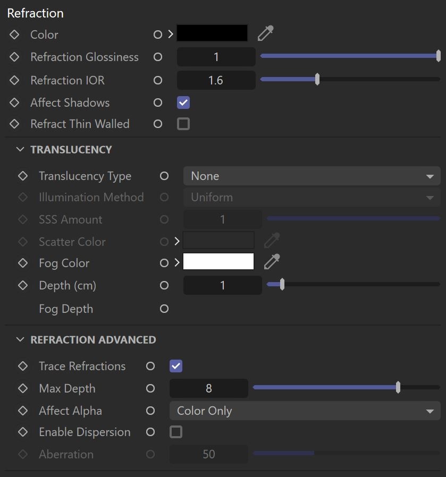446x477 pixels.
Task: Open the white Fog Color swatch
Action: click(218, 261)
